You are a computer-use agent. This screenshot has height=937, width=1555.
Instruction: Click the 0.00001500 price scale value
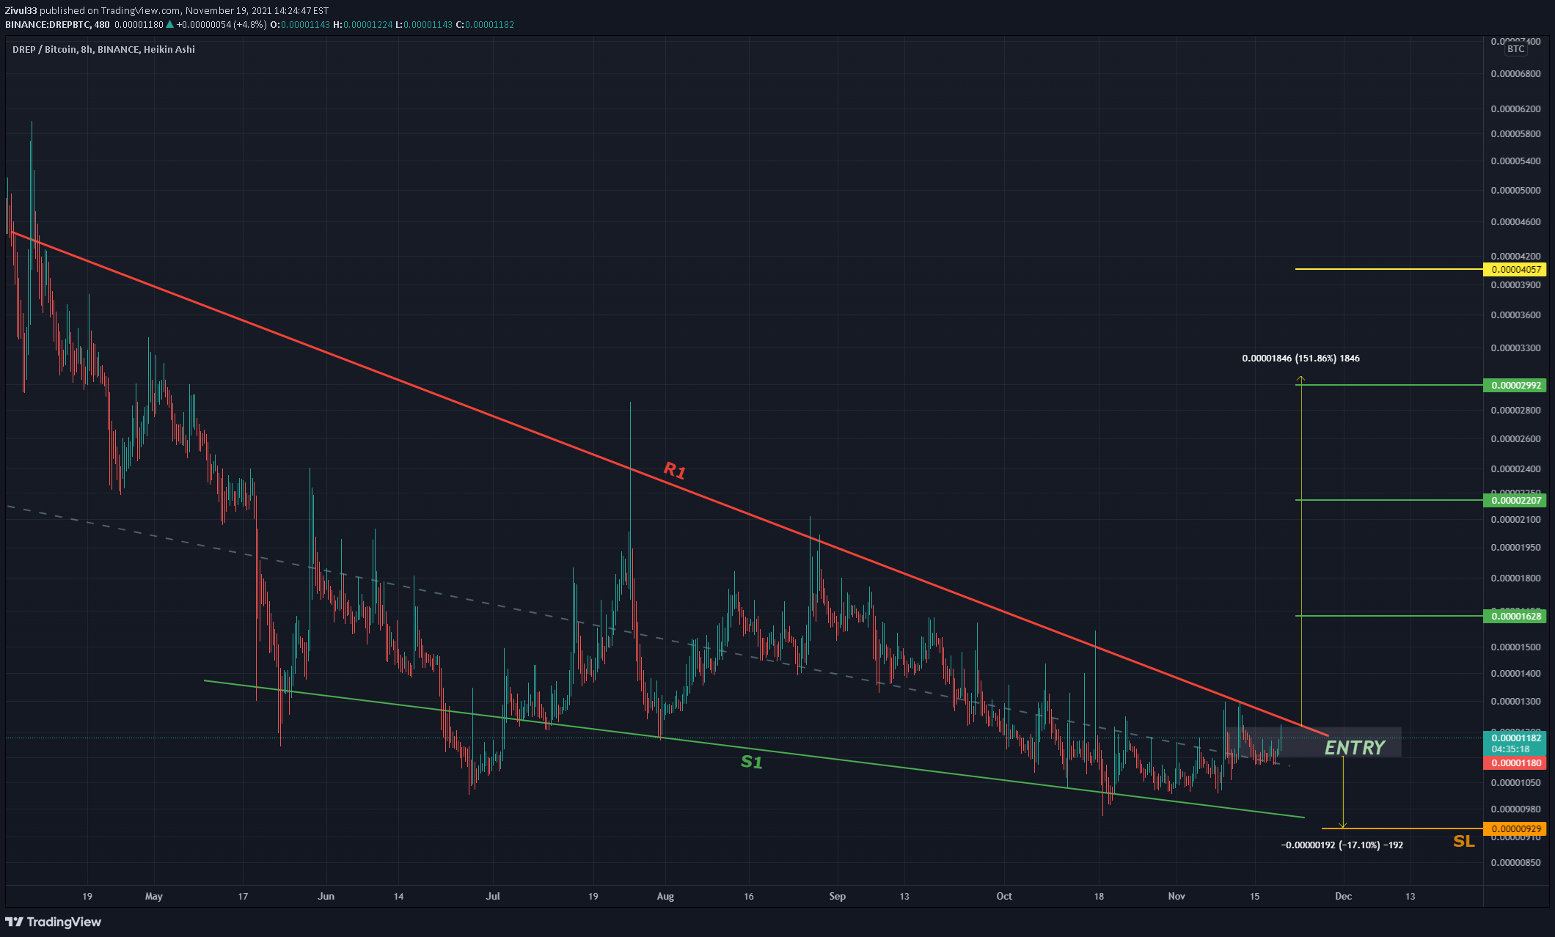(x=1515, y=647)
